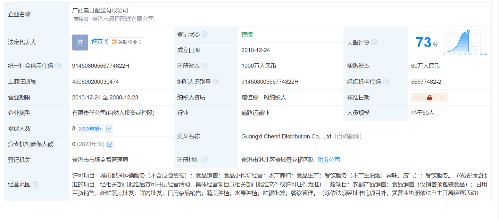Viewport: 499px width, 219px height.
Task: Click organization code 56677482-2
Action: point(426,82)
